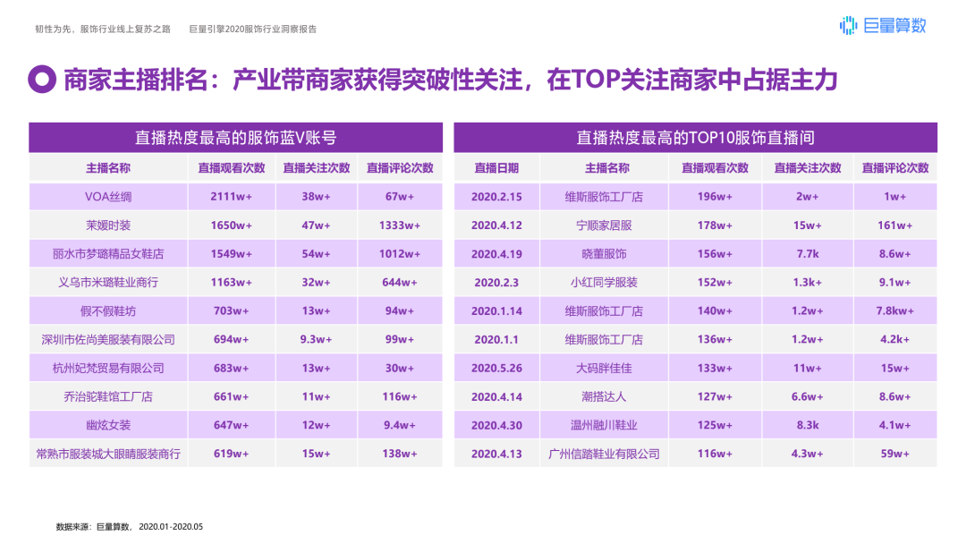Click the date 2020.4.13
Screen dimensions: 966x544
coord(496,454)
